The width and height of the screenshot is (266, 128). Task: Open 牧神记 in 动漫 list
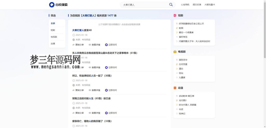click(182, 114)
